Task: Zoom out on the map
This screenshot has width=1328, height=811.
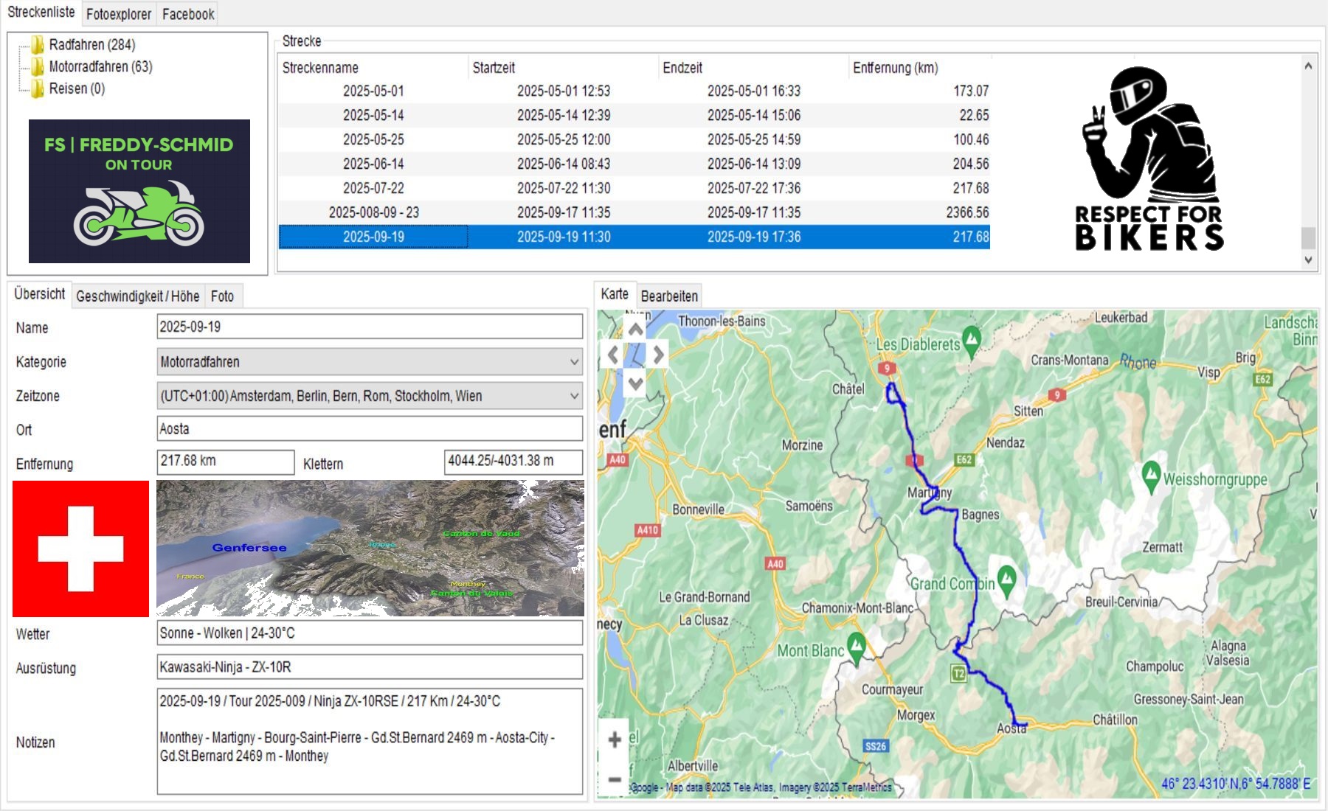Action: pos(615,779)
